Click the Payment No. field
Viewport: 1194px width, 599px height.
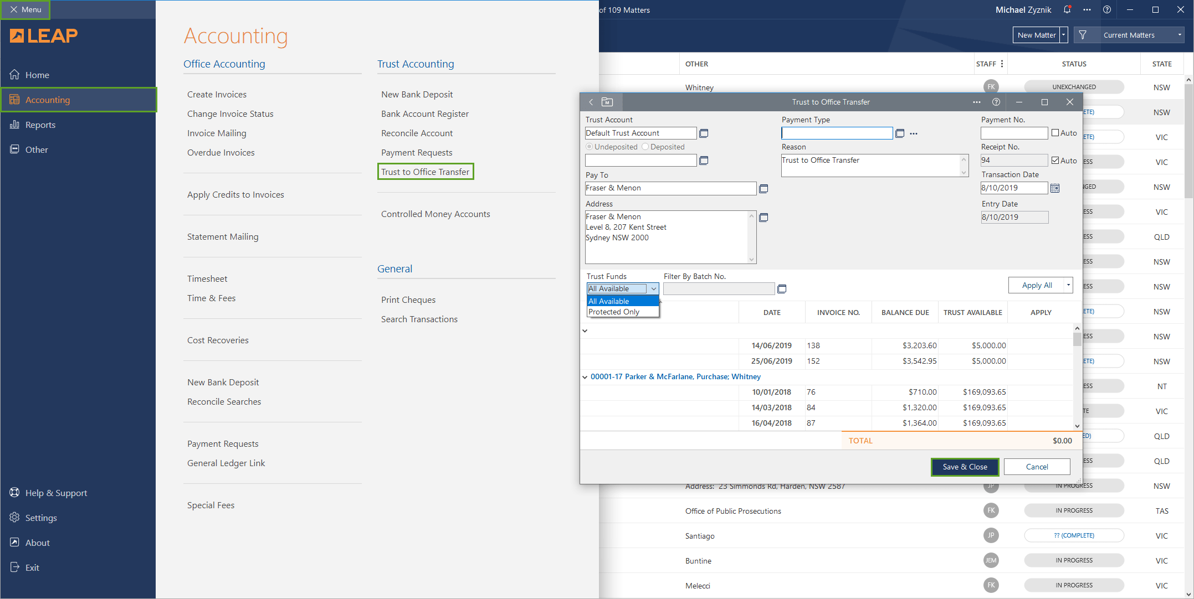tap(1014, 133)
